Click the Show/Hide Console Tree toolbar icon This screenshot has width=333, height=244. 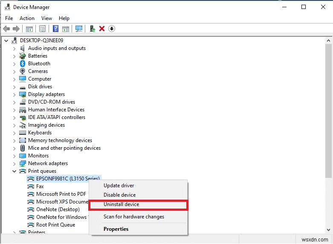click(x=29, y=29)
